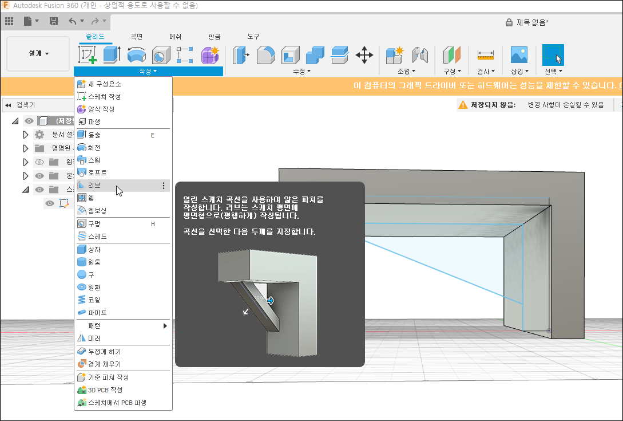Select the Fillet toolbar icon
Image resolution: width=623 pixels, height=421 pixels.
click(x=265, y=55)
